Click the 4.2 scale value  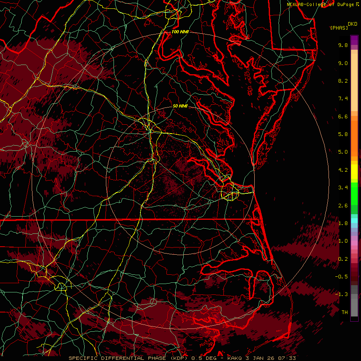tap(343, 170)
